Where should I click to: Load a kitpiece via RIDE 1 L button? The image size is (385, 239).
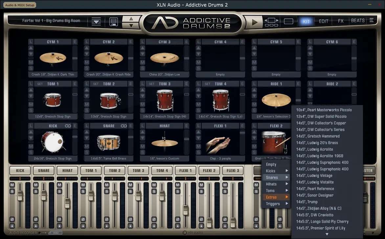click(x=254, y=84)
